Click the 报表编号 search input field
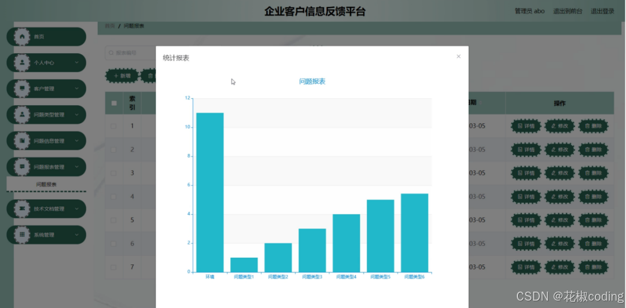The width and height of the screenshot is (626, 308). coord(131,53)
